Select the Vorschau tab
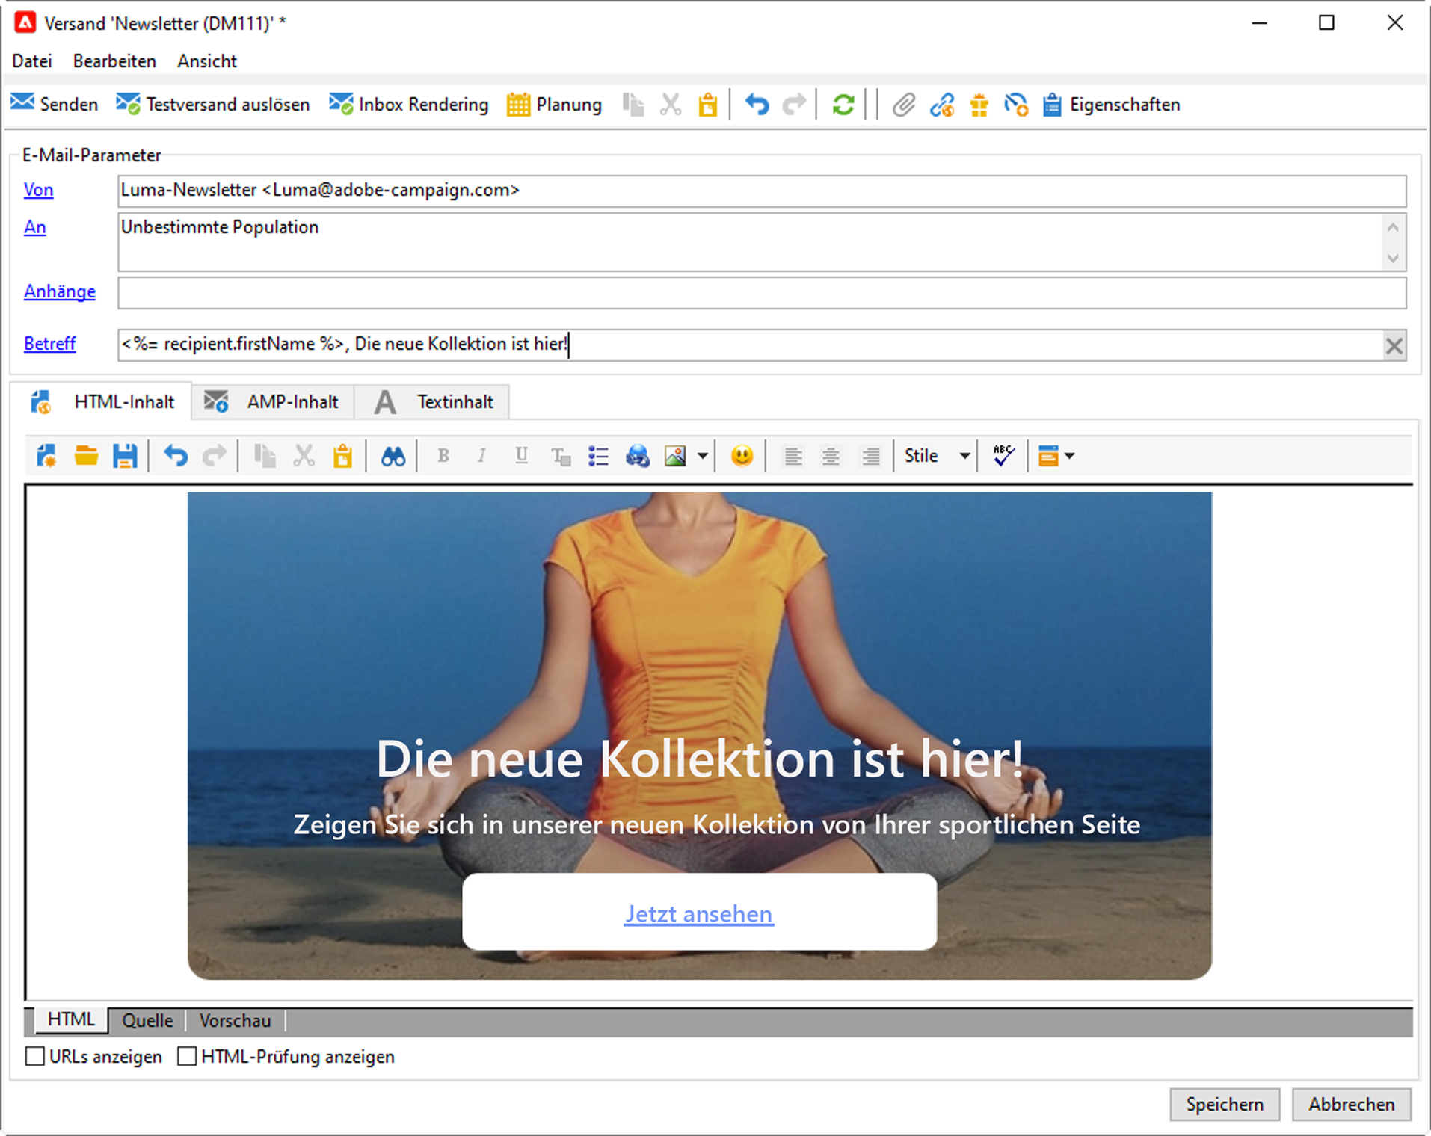Viewport: 1431px width, 1136px height. pos(235,1021)
